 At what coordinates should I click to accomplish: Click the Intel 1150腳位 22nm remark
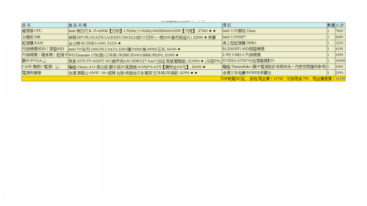pyautogui.click(x=239, y=31)
